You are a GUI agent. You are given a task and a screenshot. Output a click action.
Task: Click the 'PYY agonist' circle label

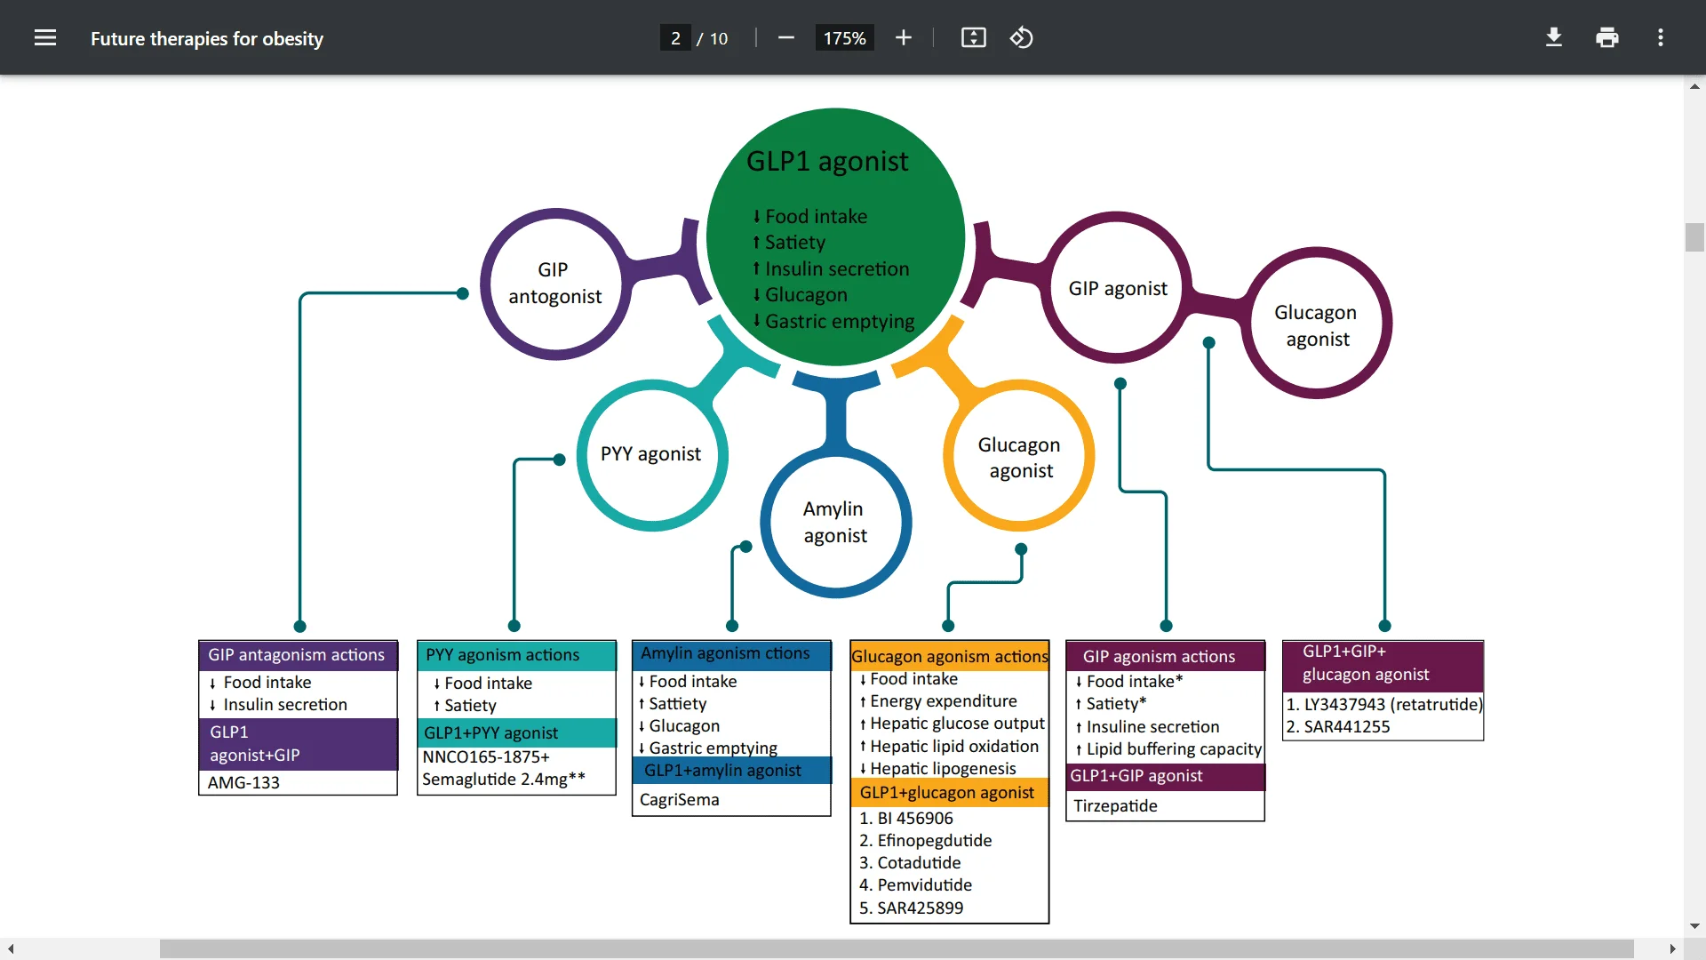[650, 454]
